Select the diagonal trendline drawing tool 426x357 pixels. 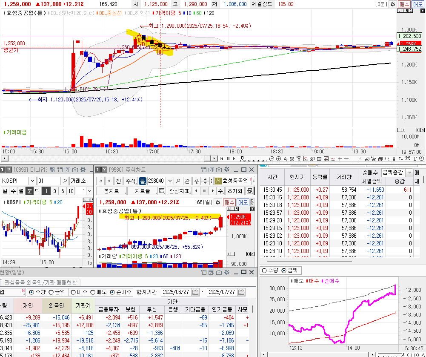360,158
